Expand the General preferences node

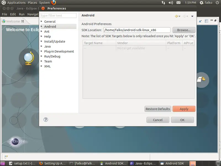point(41,21)
